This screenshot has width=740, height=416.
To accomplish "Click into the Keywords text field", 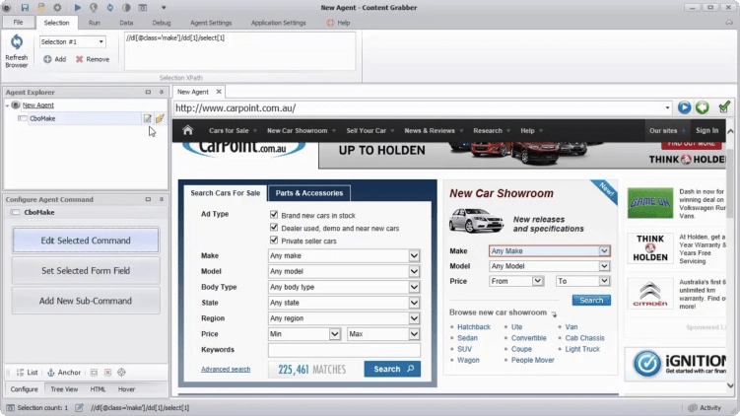I will pos(344,350).
